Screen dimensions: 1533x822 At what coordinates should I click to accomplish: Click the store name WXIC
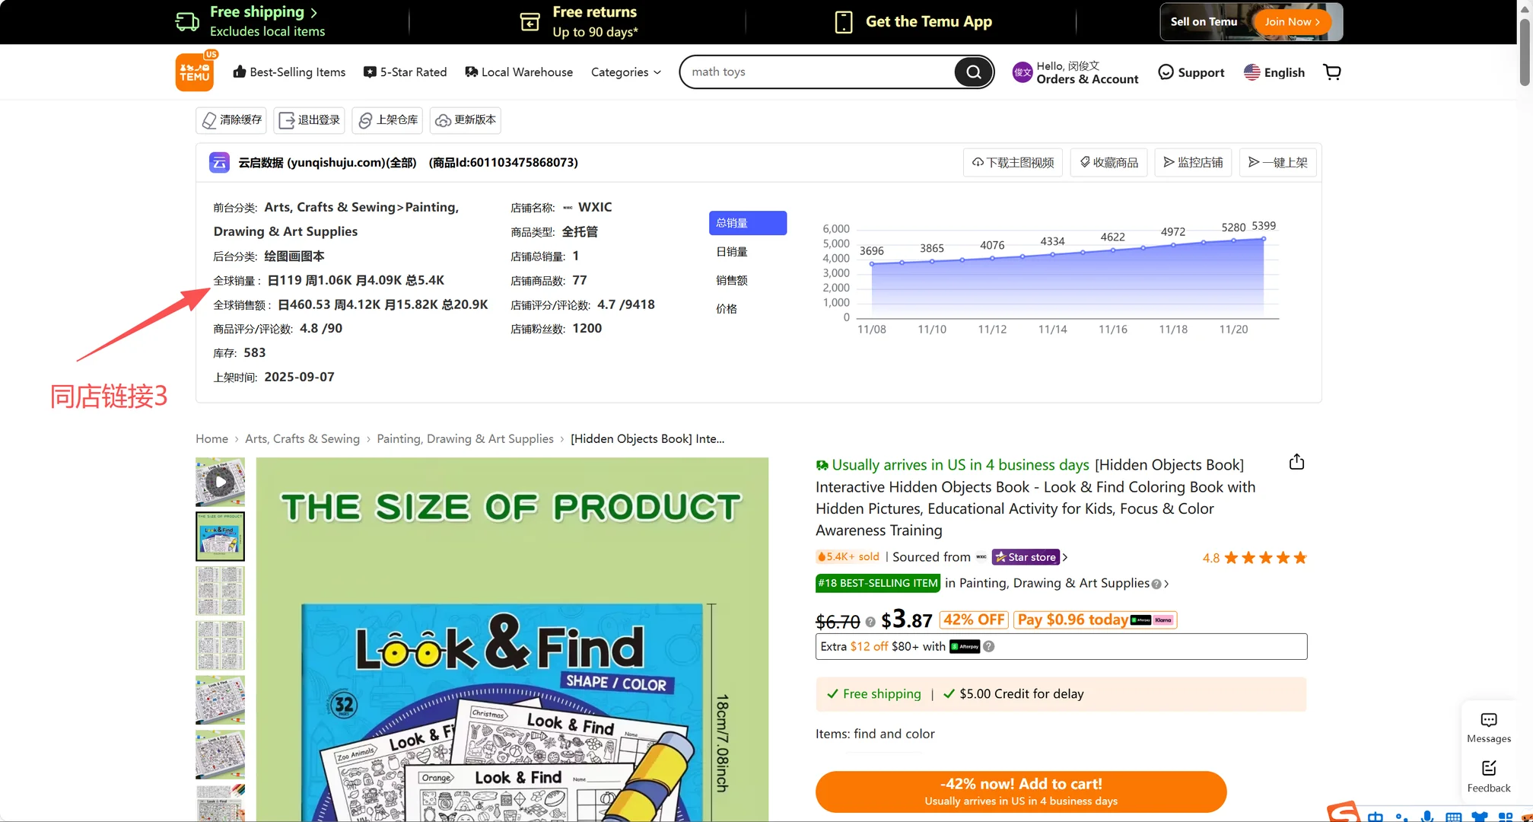(595, 207)
